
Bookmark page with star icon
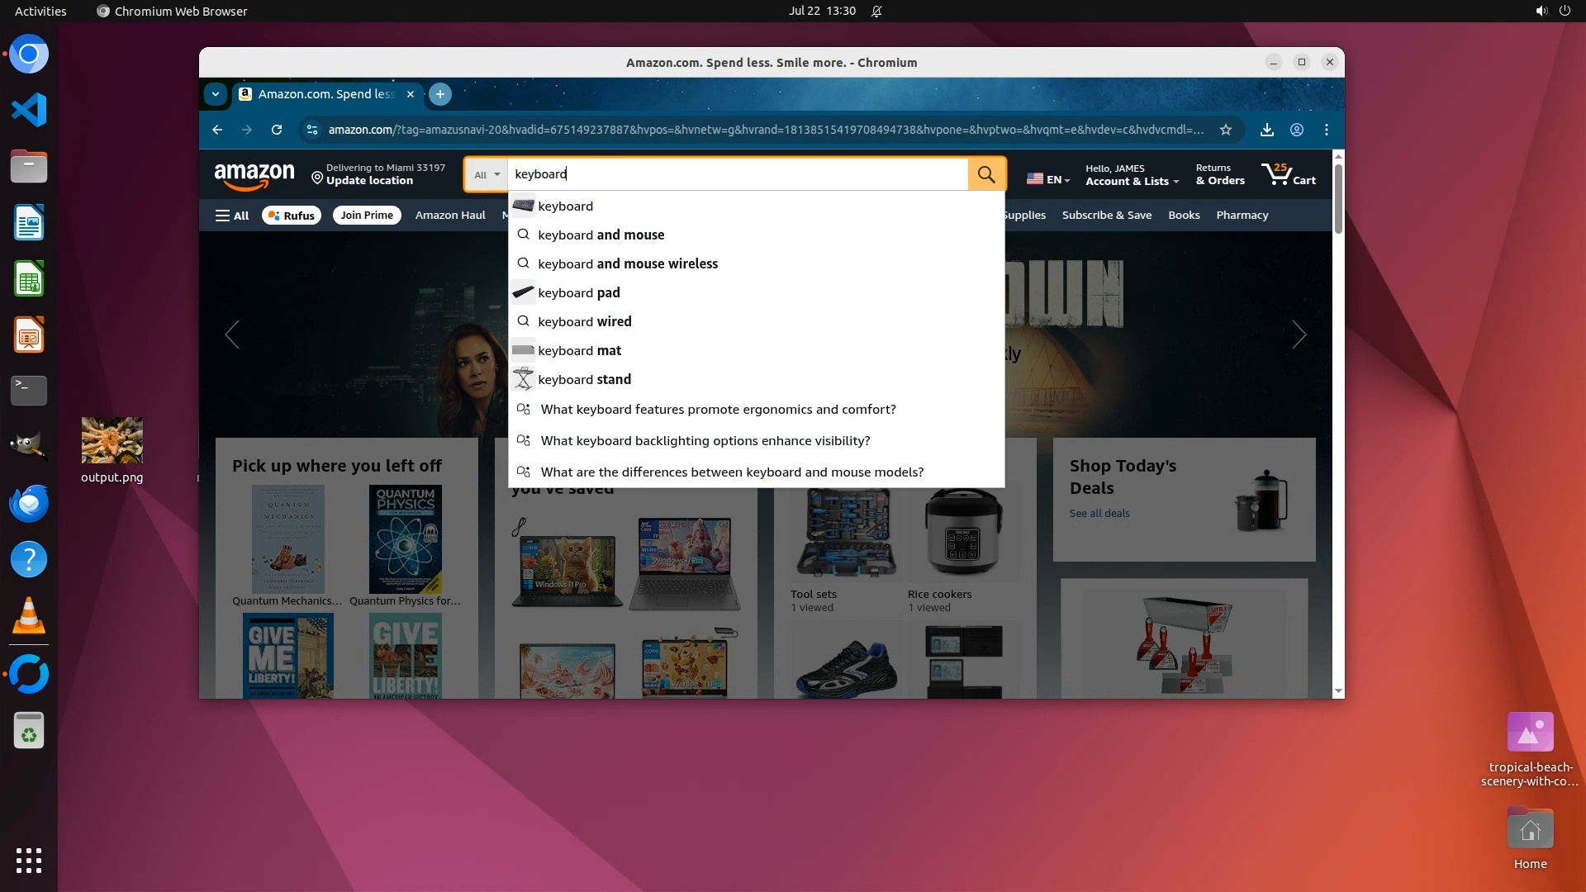pyautogui.click(x=1226, y=130)
